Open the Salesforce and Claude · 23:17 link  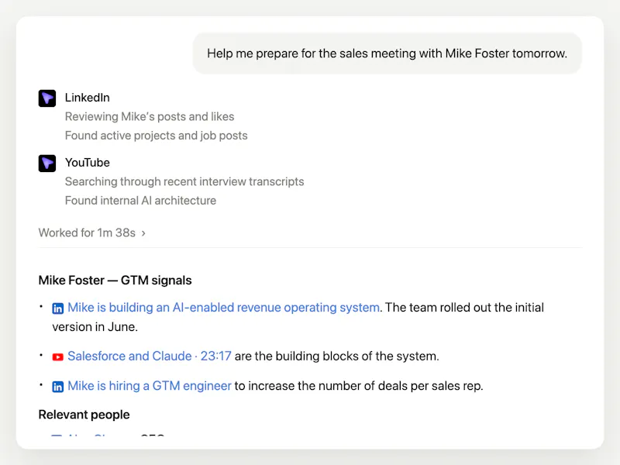click(150, 356)
